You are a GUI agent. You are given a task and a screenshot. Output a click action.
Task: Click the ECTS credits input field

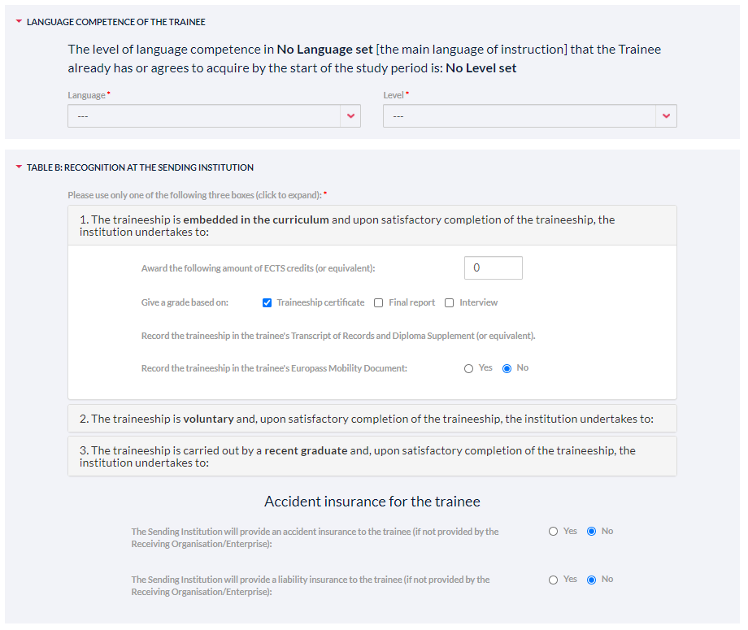[493, 268]
